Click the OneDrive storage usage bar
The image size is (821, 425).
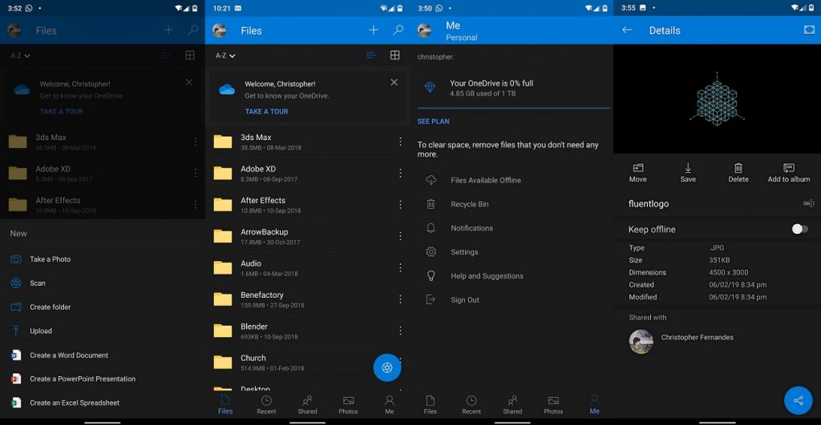point(513,107)
